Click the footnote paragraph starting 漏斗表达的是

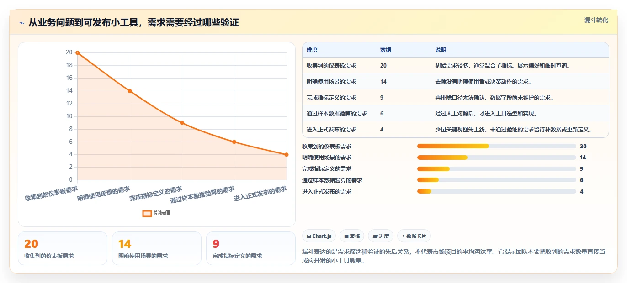tap(454, 257)
